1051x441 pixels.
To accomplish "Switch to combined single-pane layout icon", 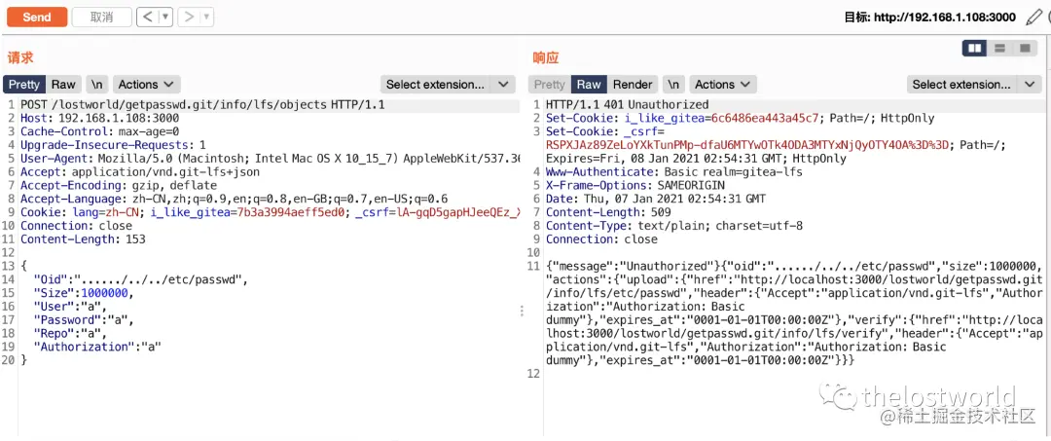I will (x=1024, y=49).
